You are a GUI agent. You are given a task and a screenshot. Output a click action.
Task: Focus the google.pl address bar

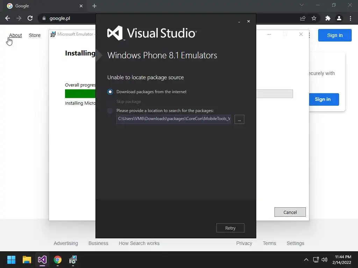coord(60,18)
